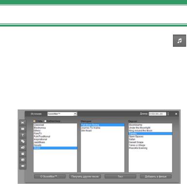Select the Electronica style
The image size is (187, 184).
pyautogui.click(x=55, y=128)
